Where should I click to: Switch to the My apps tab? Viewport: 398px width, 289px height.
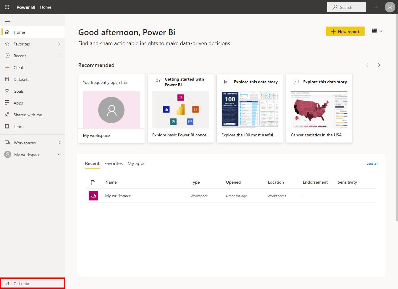pyautogui.click(x=136, y=164)
